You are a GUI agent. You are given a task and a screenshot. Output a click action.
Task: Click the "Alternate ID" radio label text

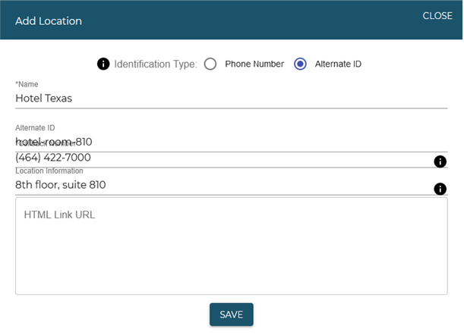click(x=338, y=64)
